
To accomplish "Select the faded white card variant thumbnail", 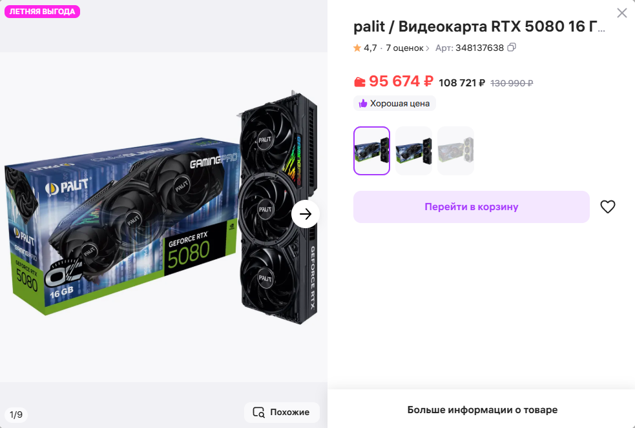I will [x=455, y=151].
